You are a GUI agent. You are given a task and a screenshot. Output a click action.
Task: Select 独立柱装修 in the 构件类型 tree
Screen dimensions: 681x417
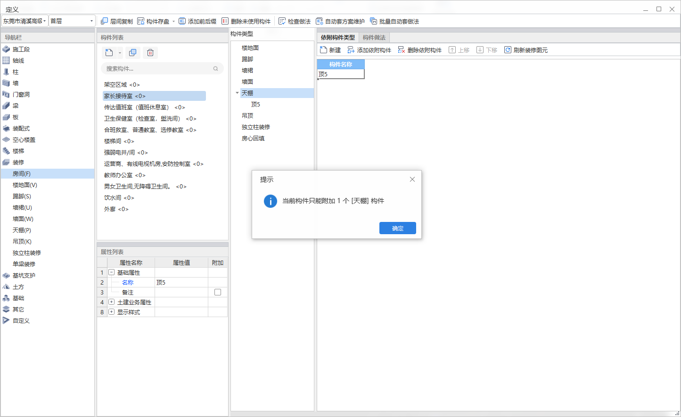256,127
